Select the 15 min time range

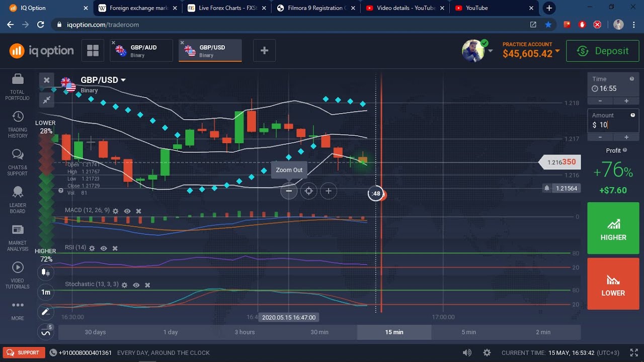(394, 332)
